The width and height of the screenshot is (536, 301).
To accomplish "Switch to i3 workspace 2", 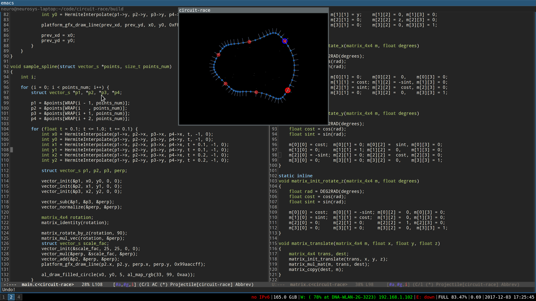I will click(11, 297).
